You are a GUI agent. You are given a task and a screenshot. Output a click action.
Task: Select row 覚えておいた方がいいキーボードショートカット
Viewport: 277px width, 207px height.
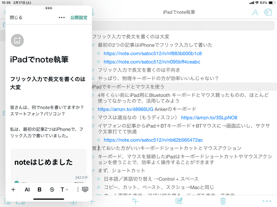click(167, 148)
